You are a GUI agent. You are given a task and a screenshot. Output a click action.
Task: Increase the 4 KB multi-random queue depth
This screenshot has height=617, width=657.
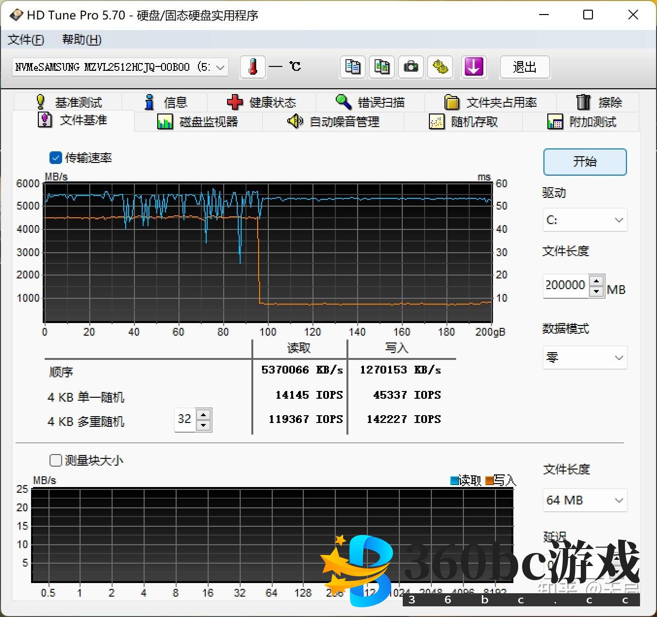[204, 414]
